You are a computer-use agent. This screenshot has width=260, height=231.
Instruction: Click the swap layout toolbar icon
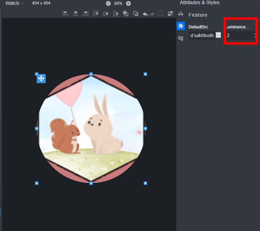(170, 14)
